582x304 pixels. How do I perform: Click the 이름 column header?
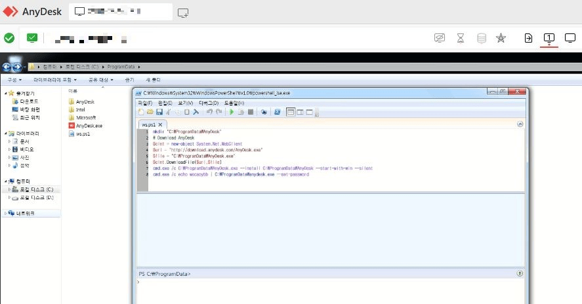tap(73, 91)
